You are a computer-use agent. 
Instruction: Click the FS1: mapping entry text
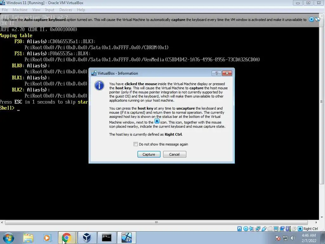pos(52,53)
